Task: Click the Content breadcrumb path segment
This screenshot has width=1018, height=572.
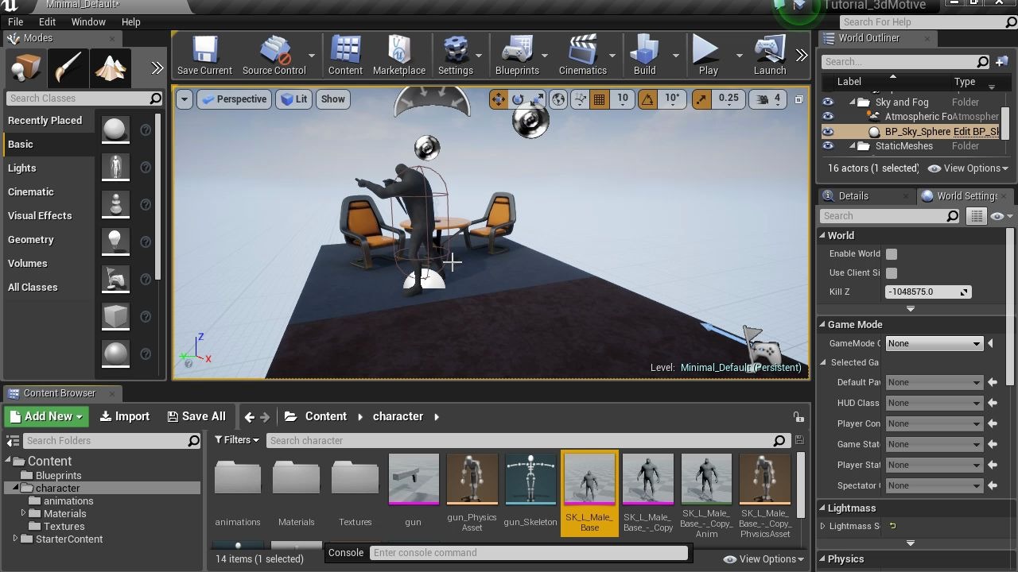Action: (326, 416)
